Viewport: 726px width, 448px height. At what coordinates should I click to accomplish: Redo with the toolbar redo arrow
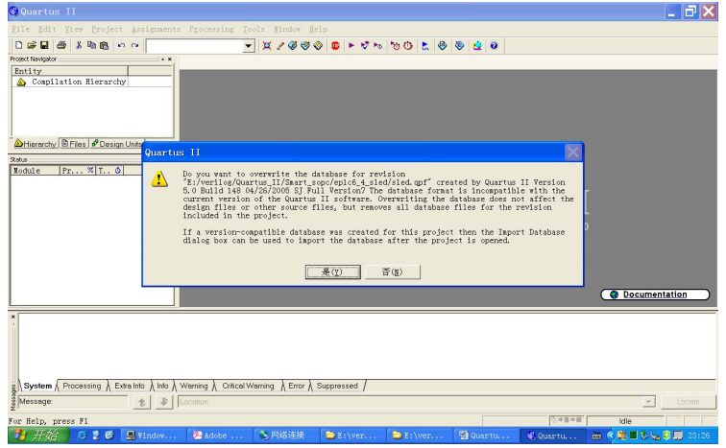pyautogui.click(x=134, y=45)
